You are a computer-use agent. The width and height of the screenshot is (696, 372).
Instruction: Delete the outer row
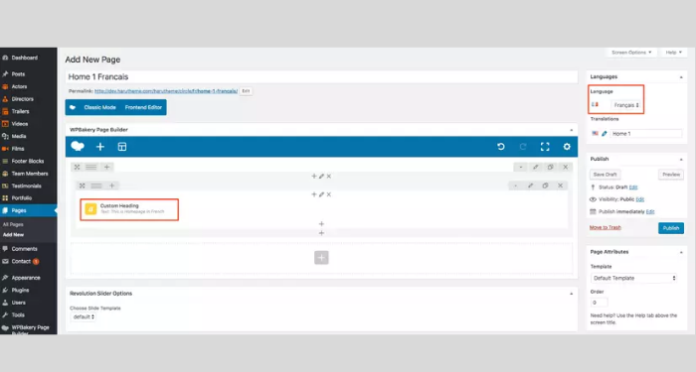coord(565,167)
